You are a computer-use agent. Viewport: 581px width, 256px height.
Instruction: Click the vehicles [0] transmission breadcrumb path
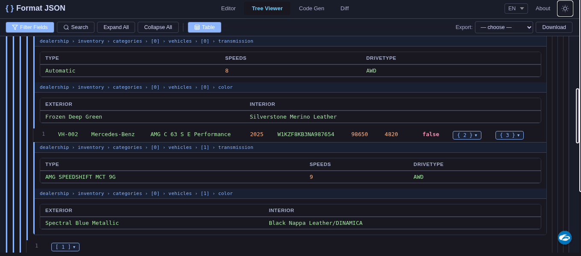pyautogui.click(x=146, y=41)
